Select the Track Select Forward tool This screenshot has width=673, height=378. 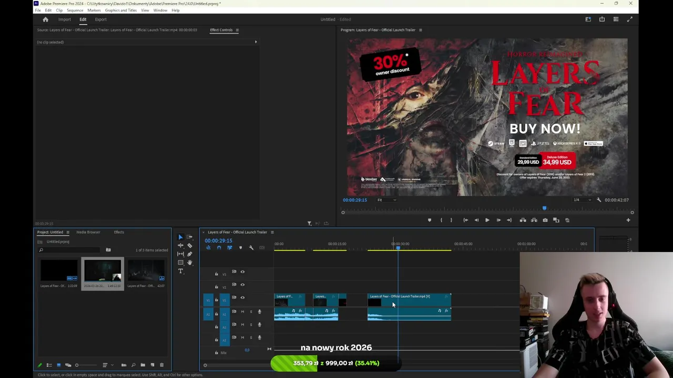click(189, 237)
